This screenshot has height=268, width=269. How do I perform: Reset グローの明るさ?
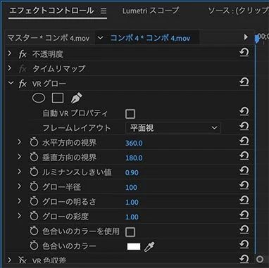pos(244,200)
